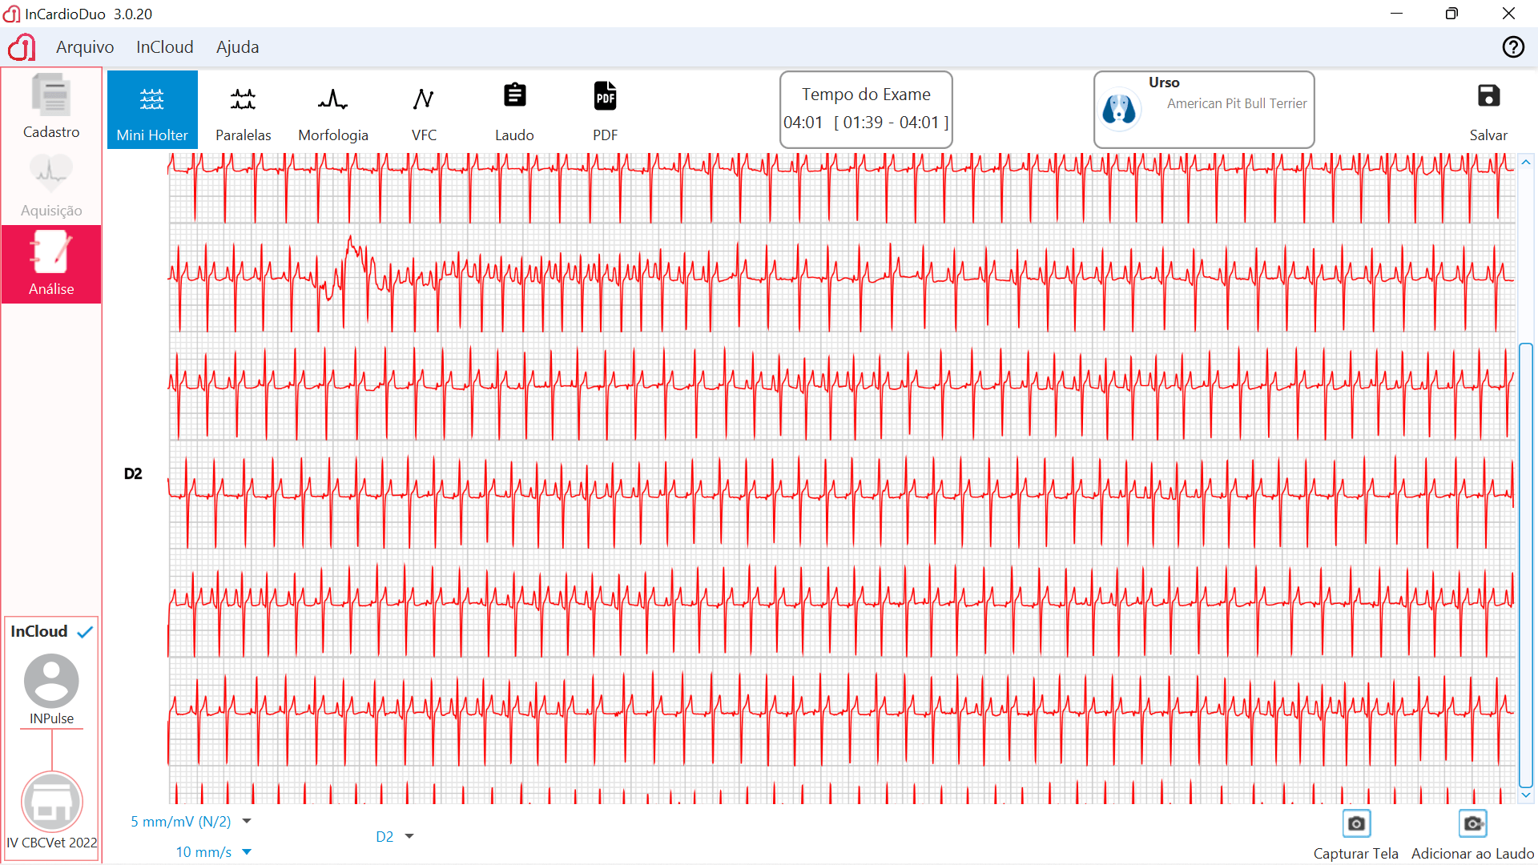The width and height of the screenshot is (1538, 865).
Task: Click Adicionar ao Laudo camera icon
Action: [x=1472, y=824]
